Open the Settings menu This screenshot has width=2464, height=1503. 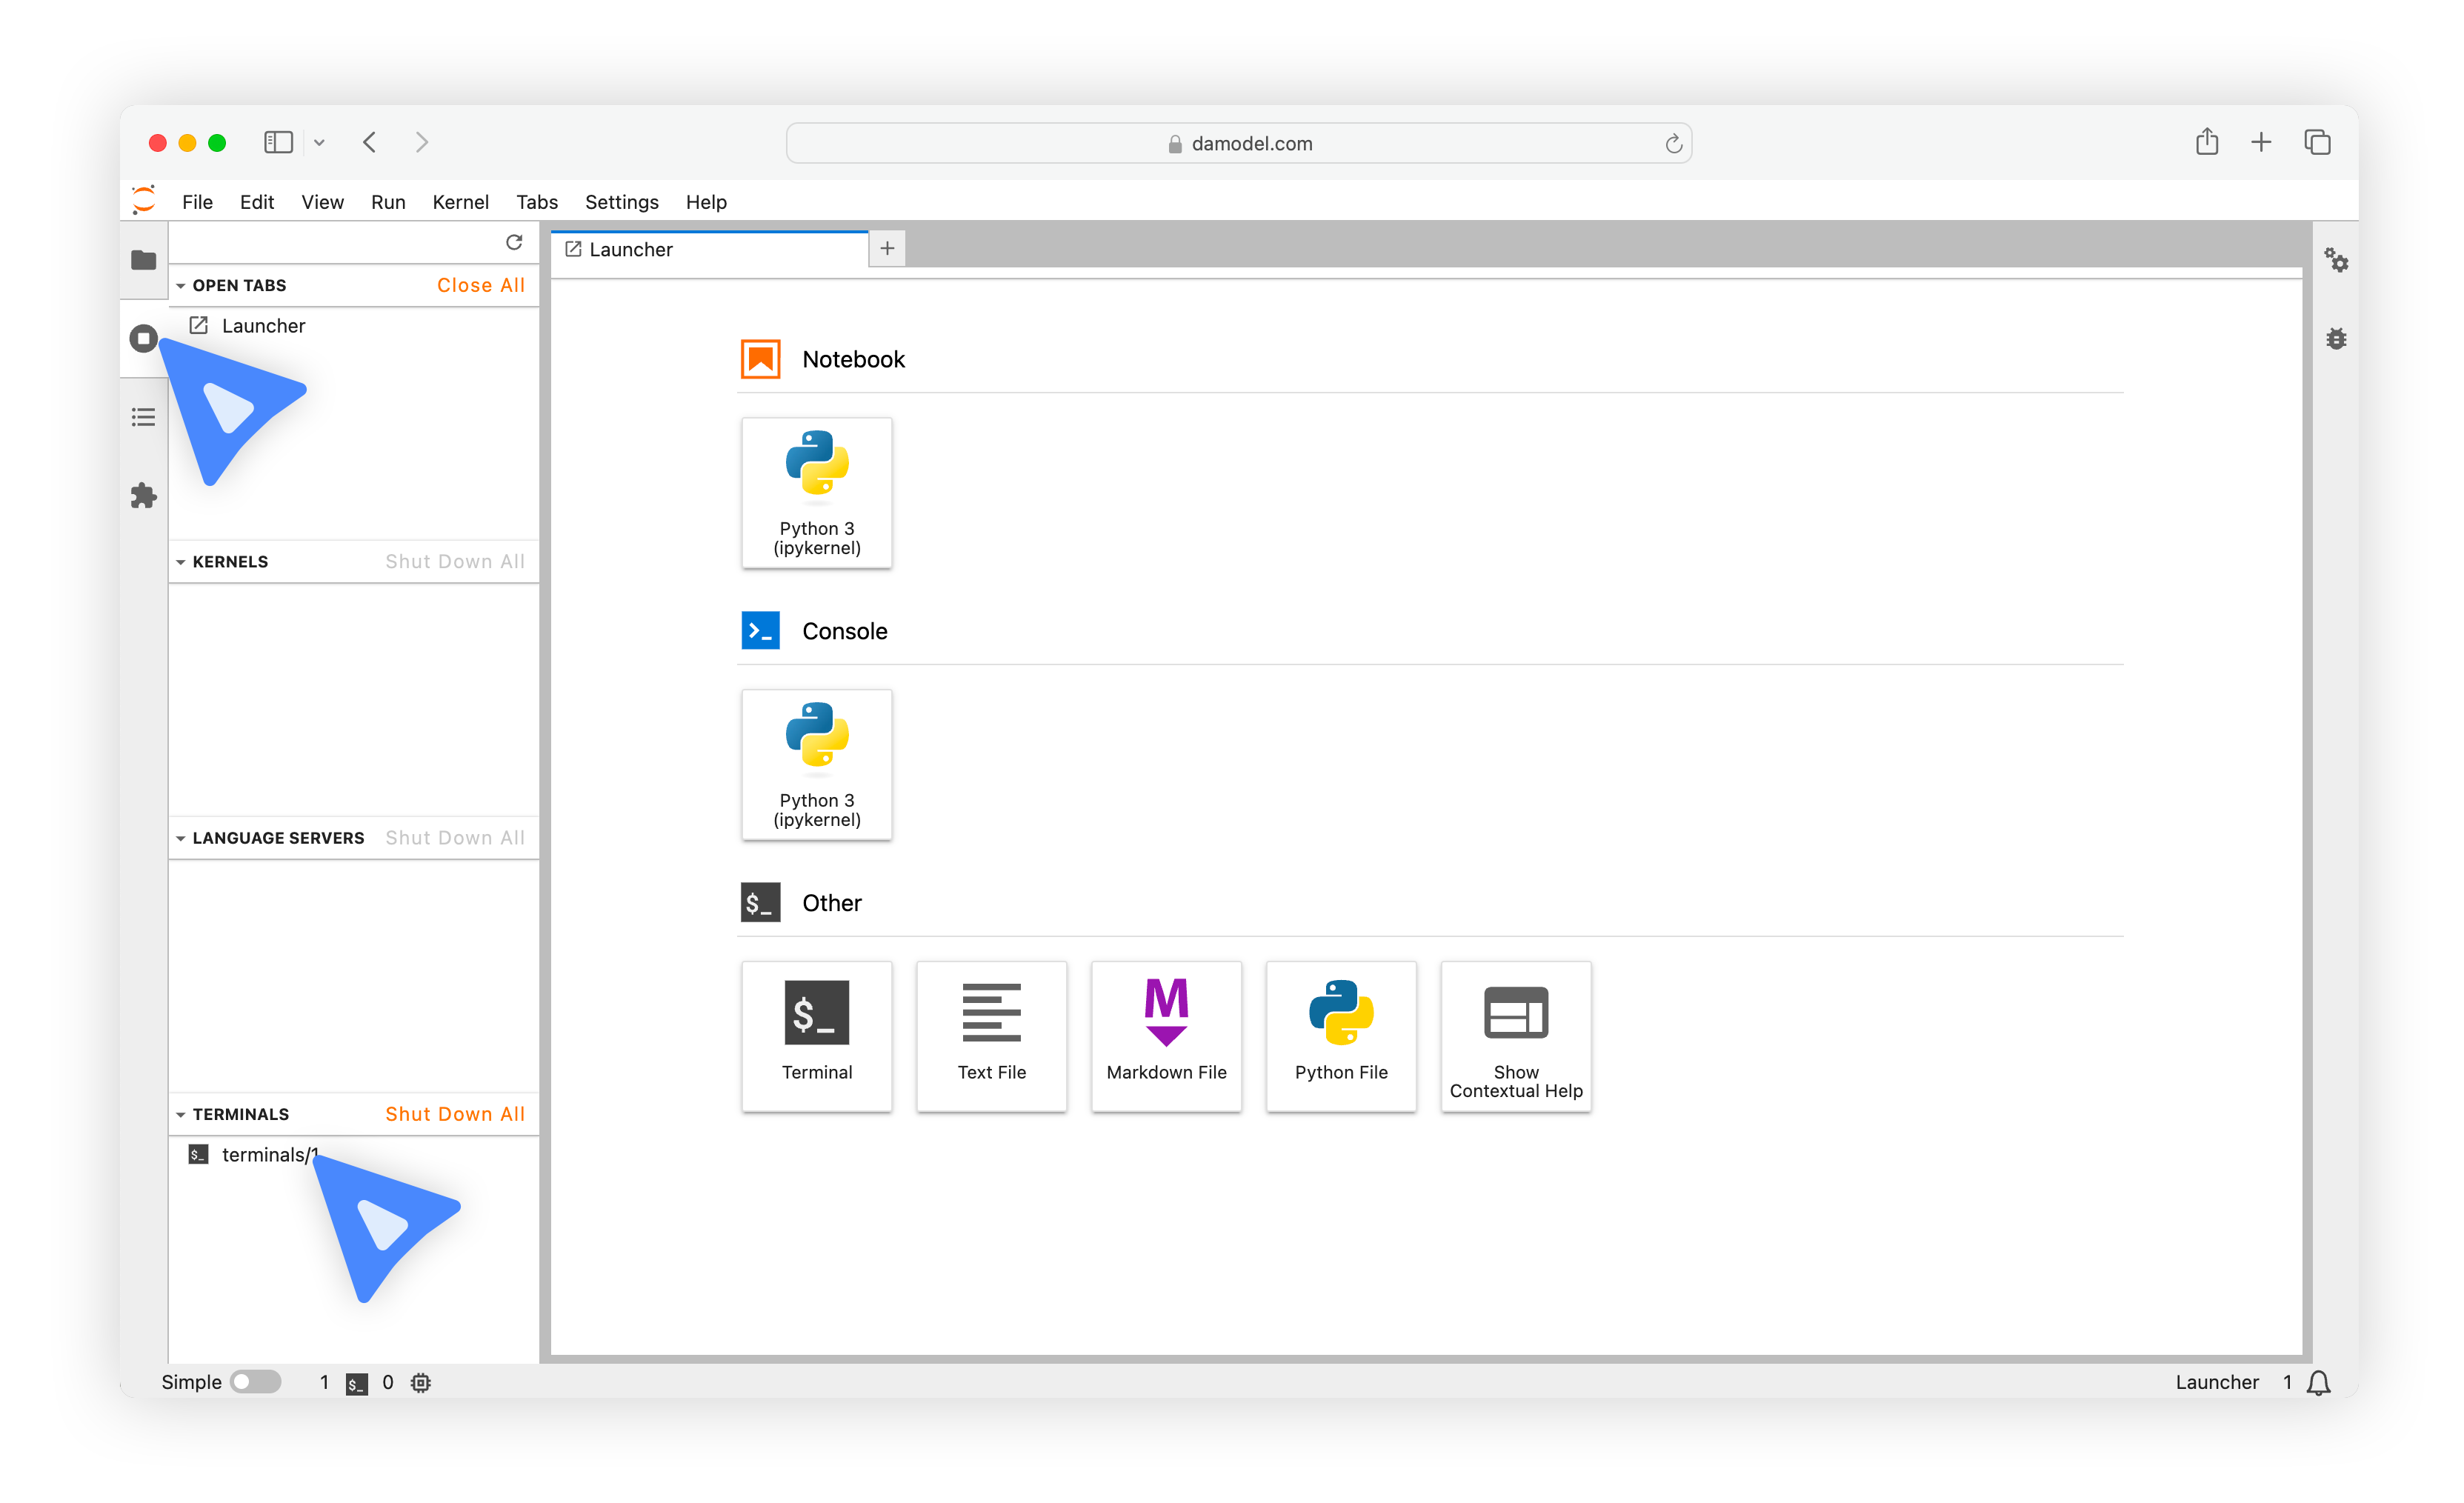click(623, 201)
